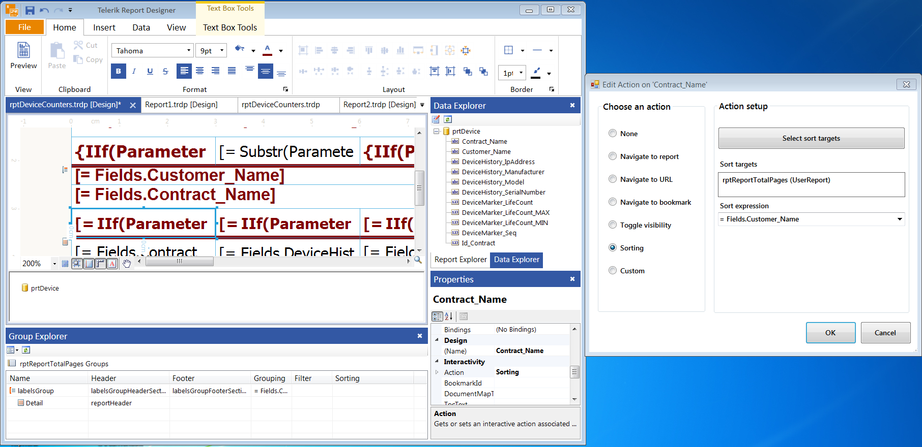Underline the selected text

pos(150,71)
